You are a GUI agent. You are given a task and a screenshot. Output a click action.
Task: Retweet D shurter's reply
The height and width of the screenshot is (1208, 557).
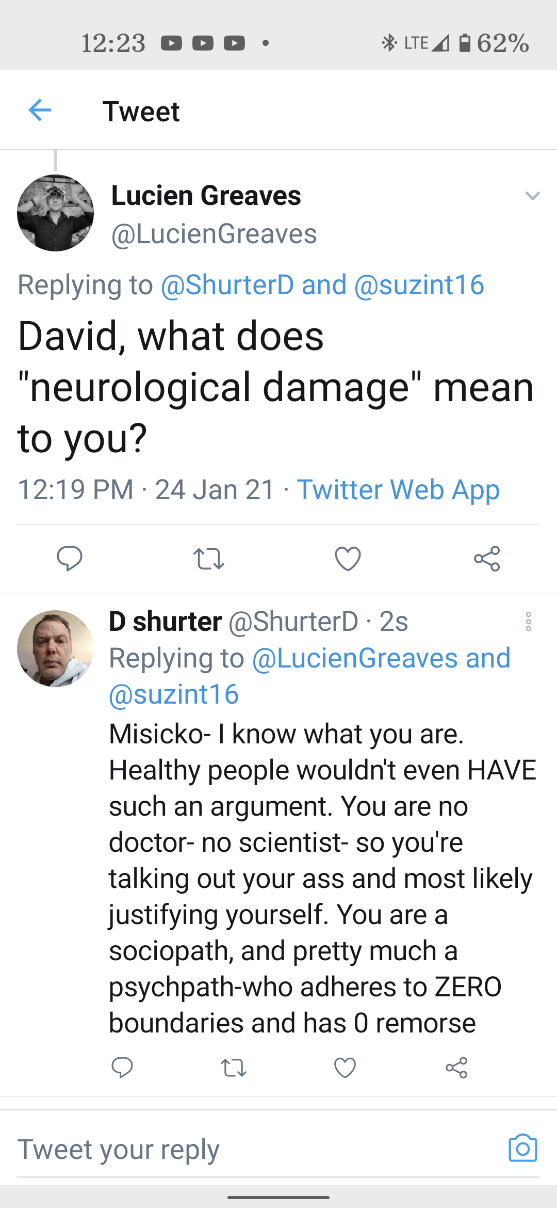click(234, 1068)
